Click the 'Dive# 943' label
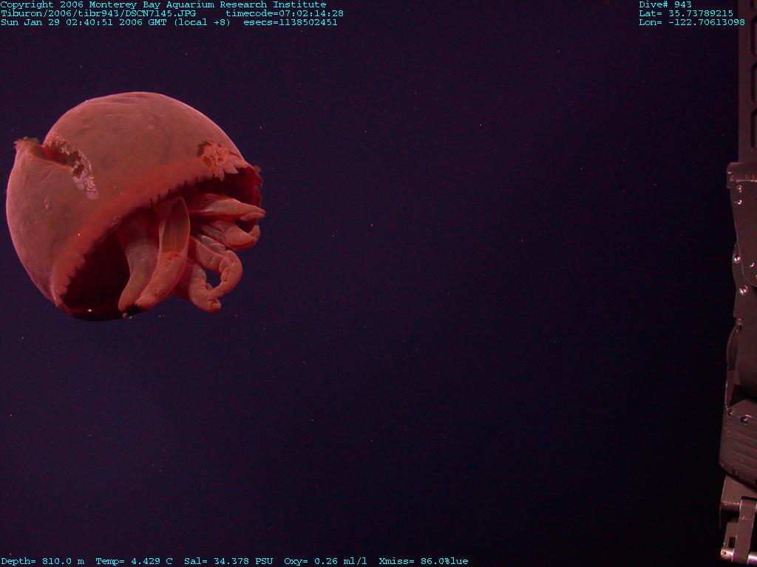The height and width of the screenshot is (567, 757). [x=665, y=5]
